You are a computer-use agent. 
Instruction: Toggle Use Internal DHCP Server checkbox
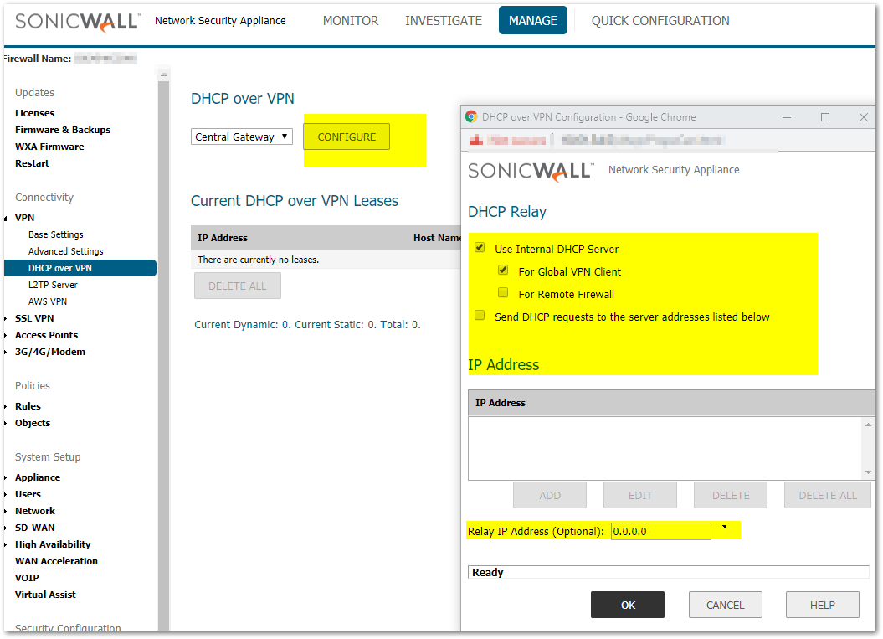(x=480, y=248)
